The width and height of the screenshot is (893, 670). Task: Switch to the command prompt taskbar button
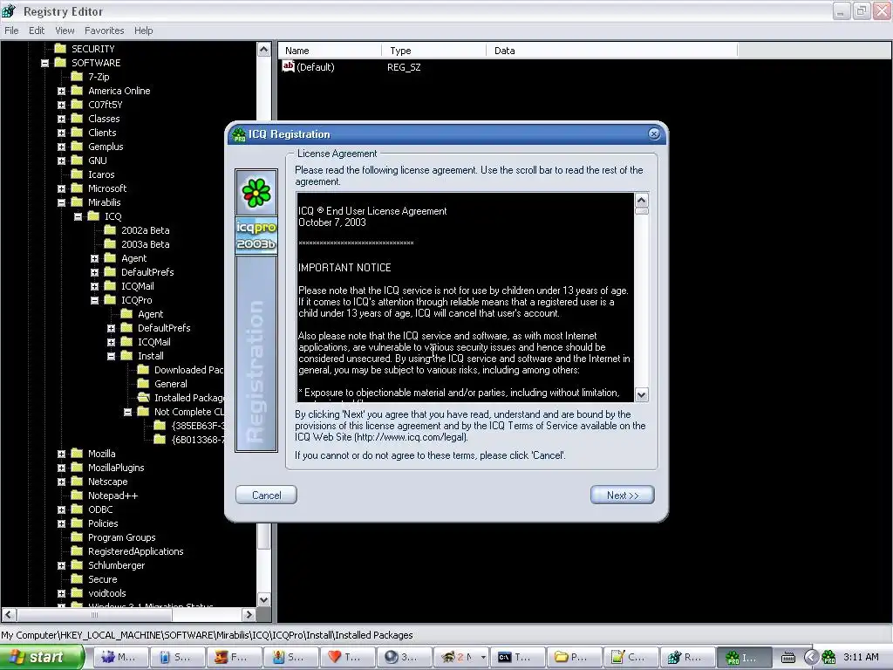click(x=516, y=657)
